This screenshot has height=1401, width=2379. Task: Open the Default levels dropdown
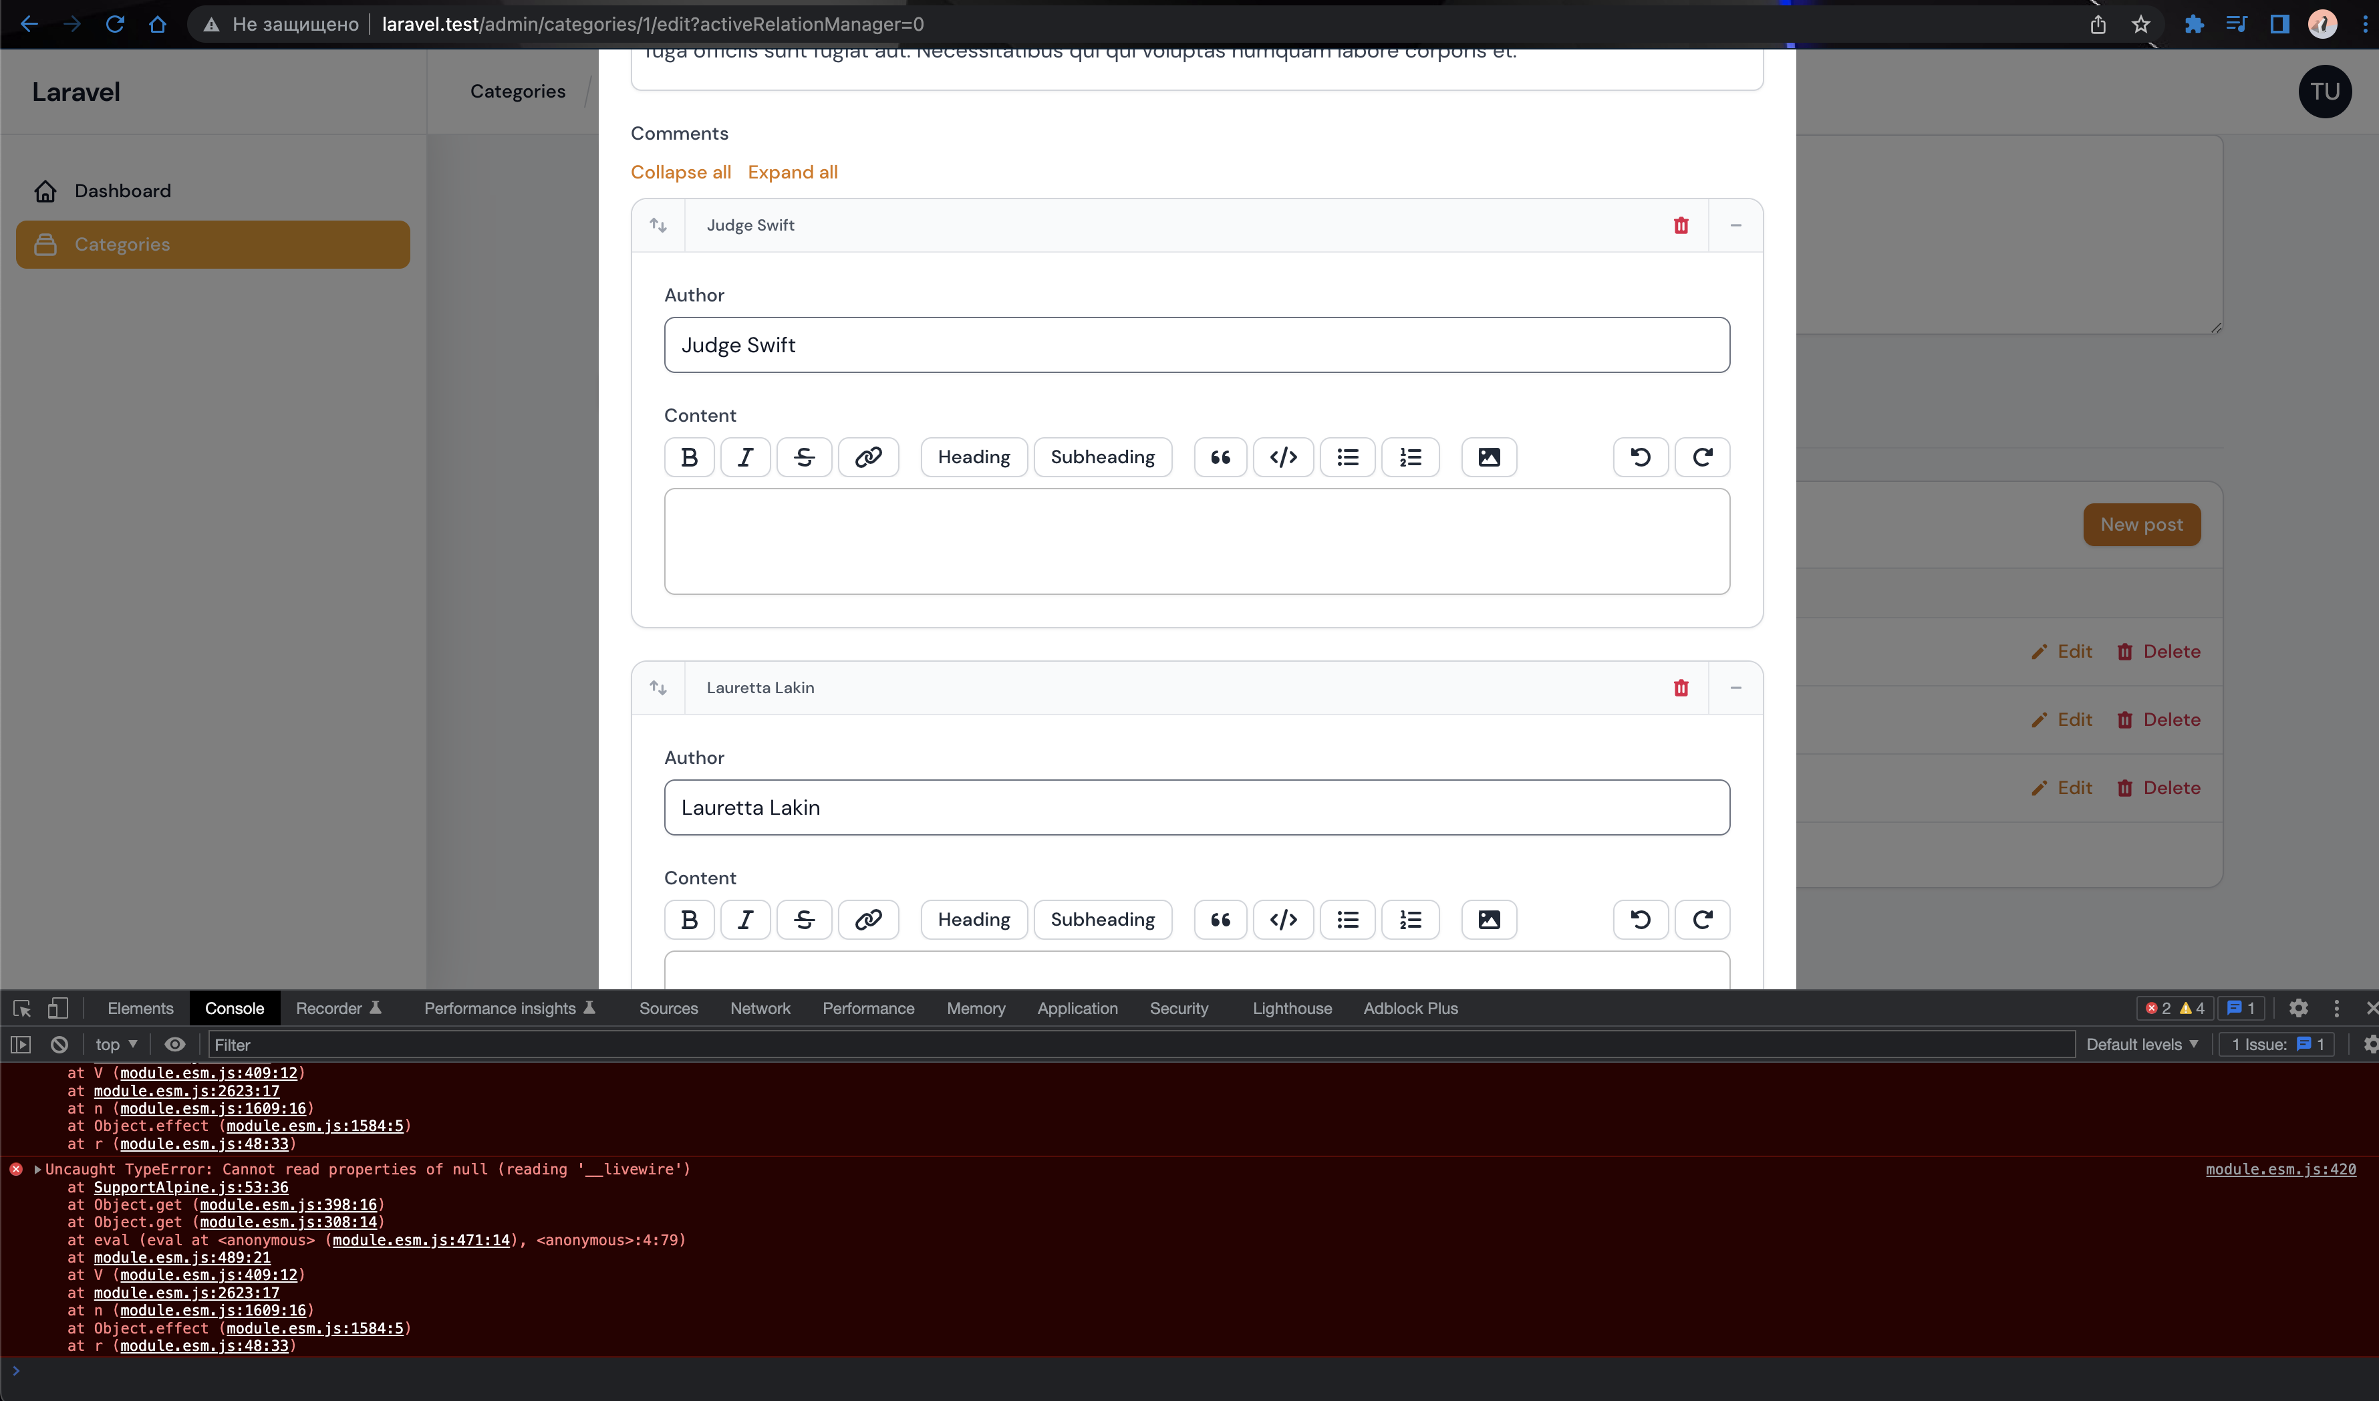(x=2142, y=1044)
